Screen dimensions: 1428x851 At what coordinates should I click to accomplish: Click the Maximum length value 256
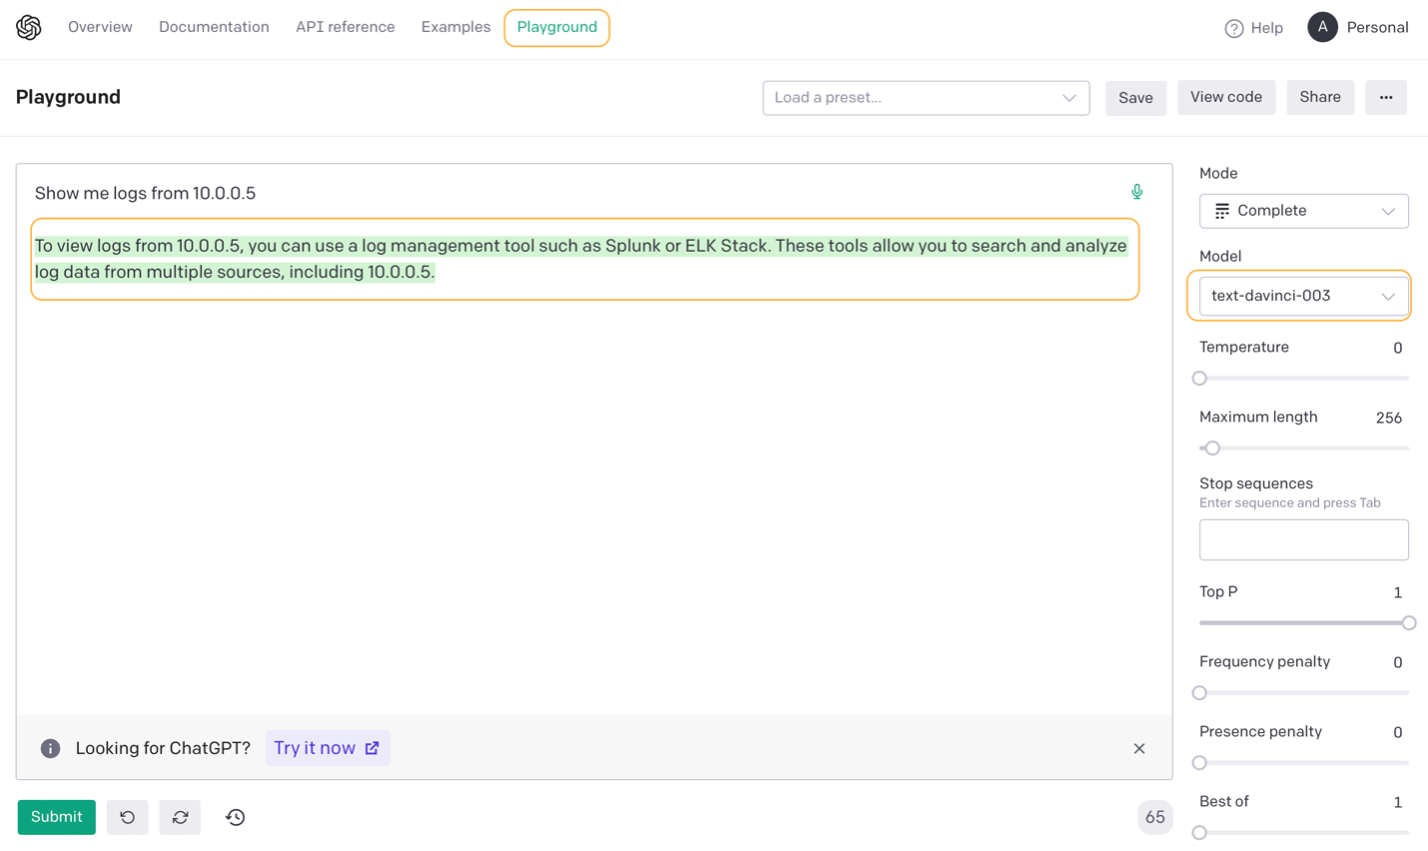(x=1389, y=419)
